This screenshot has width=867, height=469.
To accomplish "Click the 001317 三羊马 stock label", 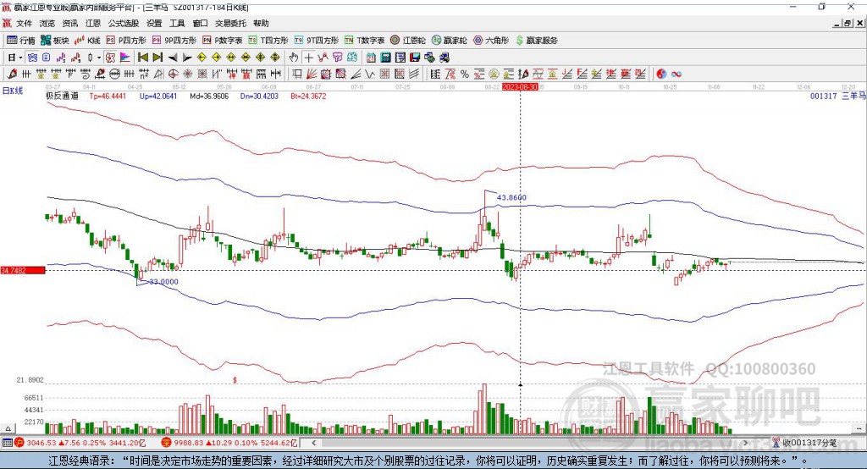I will [x=837, y=96].
